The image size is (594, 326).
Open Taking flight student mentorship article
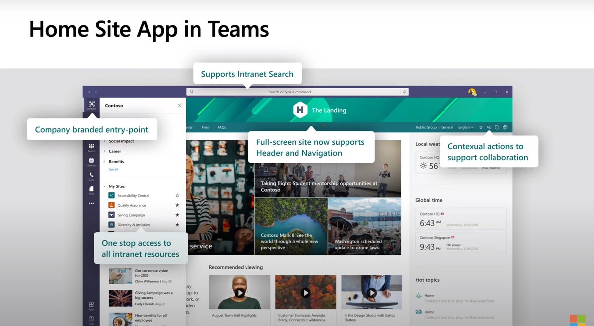[x=328, y=169]
